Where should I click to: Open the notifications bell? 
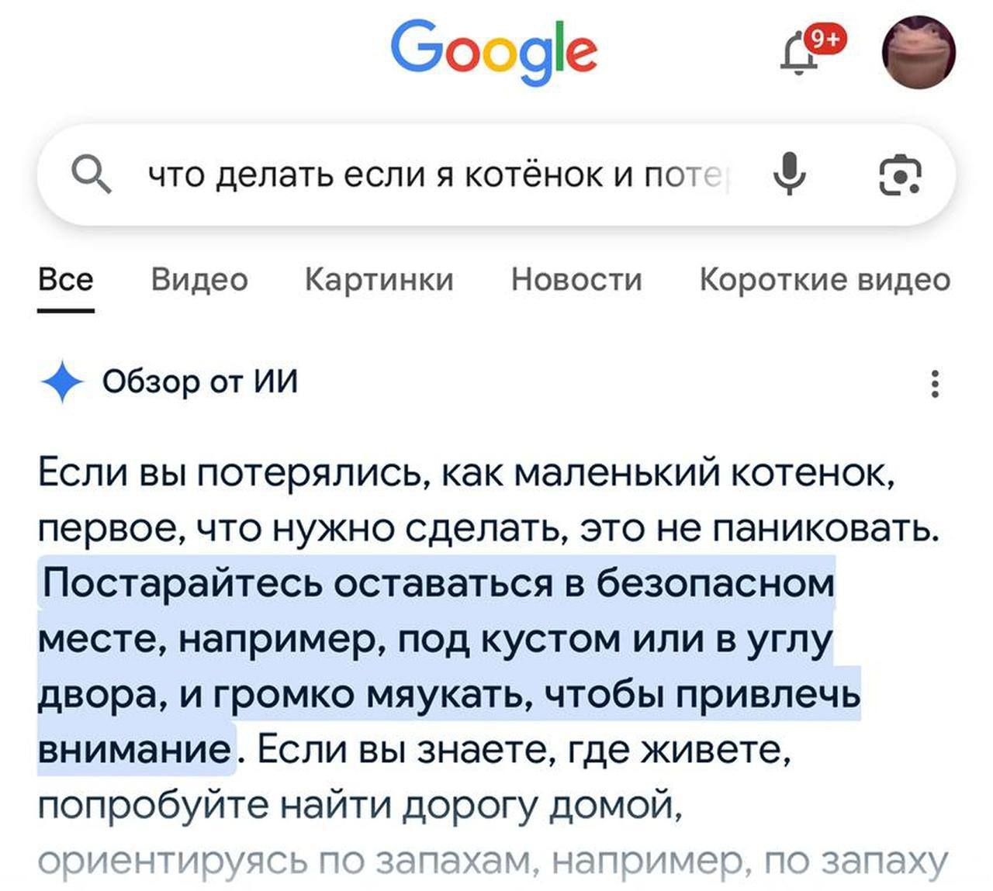point(798,56)
